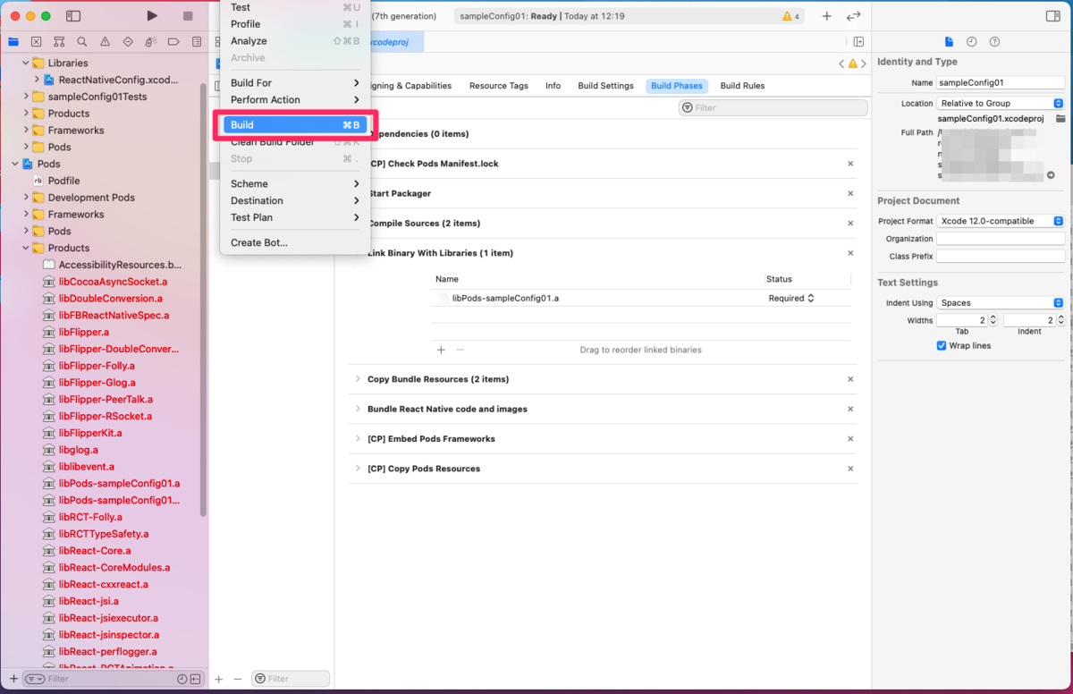Run the app with the Play button
This screenshot has width=1073, height=694.
tap(151, 15)
